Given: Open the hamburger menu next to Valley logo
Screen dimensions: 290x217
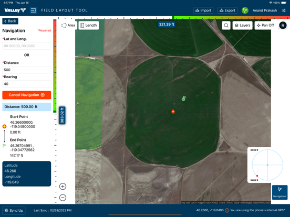Looking at the screenshot, I should click(x=34, y=10).
